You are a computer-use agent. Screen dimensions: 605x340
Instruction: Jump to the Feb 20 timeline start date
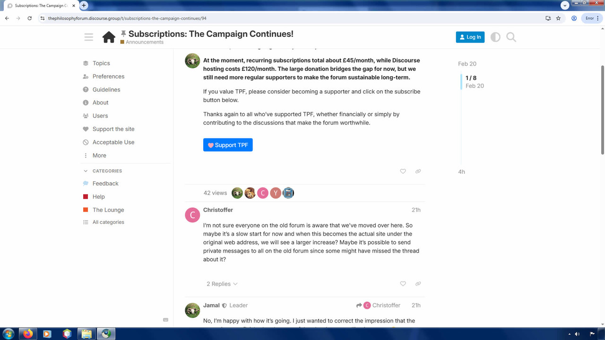pyautogui.click(x=467, y=64)
